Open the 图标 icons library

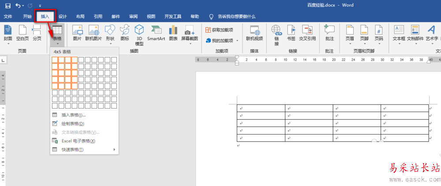pos(125,33)
